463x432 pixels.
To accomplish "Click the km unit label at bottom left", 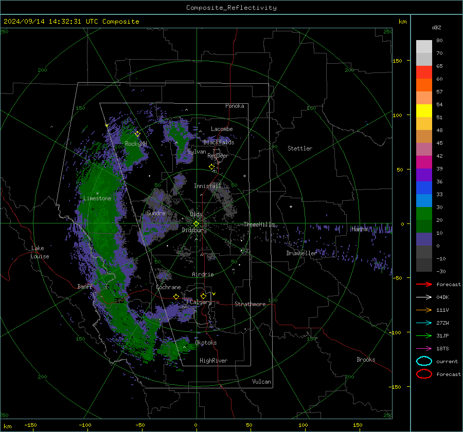I will coord(8,426).
